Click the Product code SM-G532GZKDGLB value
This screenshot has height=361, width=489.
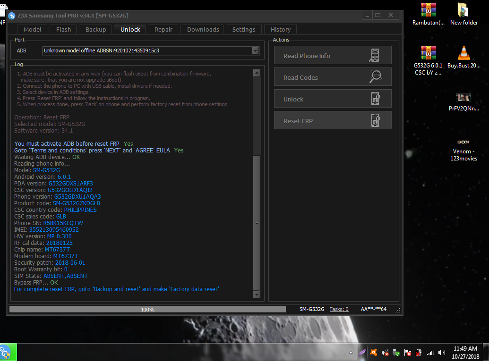tap(77, 203)
